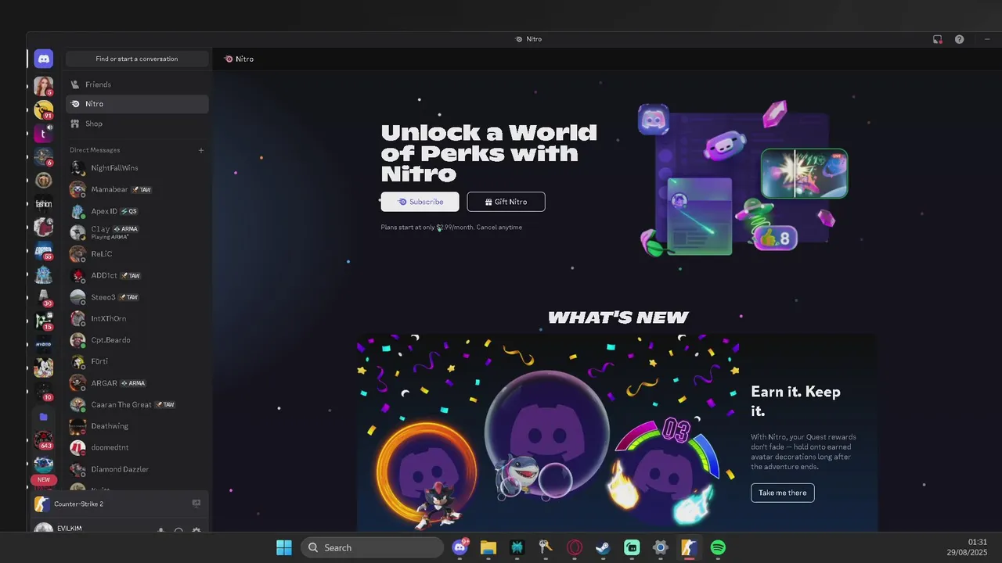This screenshot has width=1002, height=563.
Task: Open the taskbar Settings gear icon
Action: [661, 547]
